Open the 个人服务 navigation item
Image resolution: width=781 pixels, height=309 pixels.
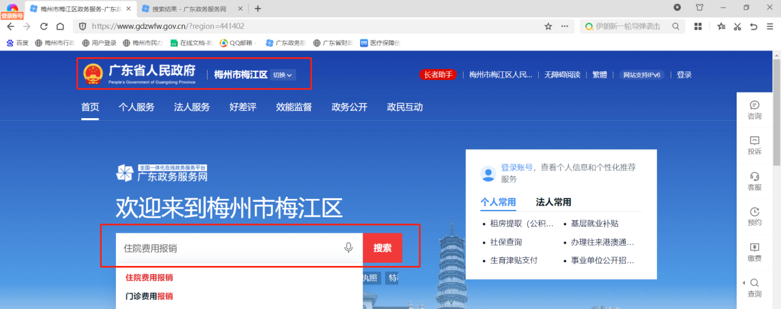136,107
